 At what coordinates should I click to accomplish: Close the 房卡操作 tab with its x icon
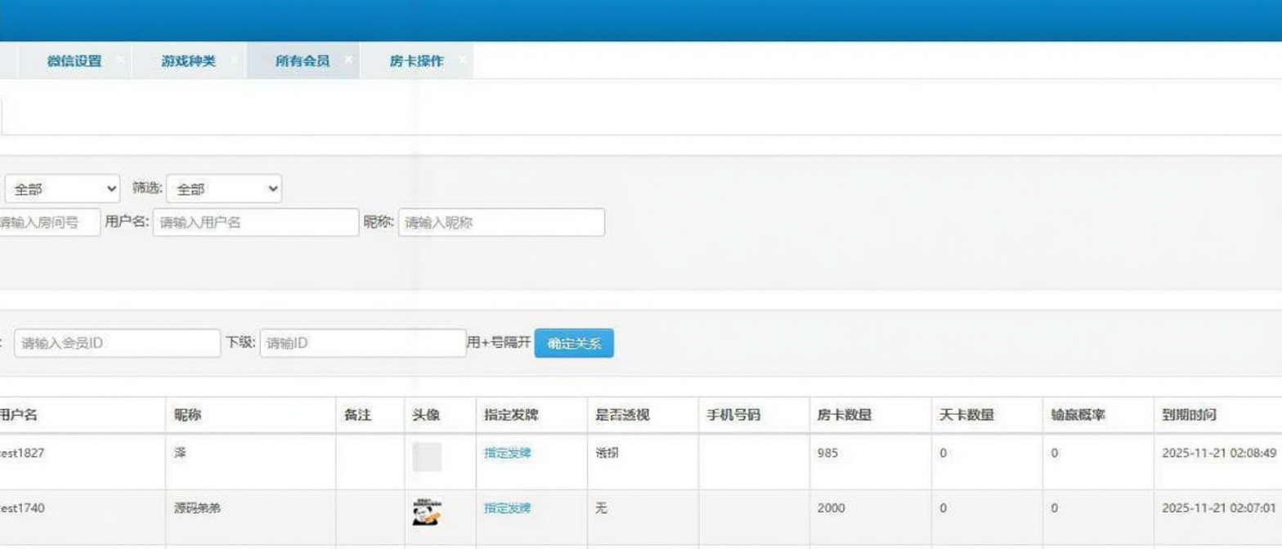pyautogui.click(x=462, y=60)
